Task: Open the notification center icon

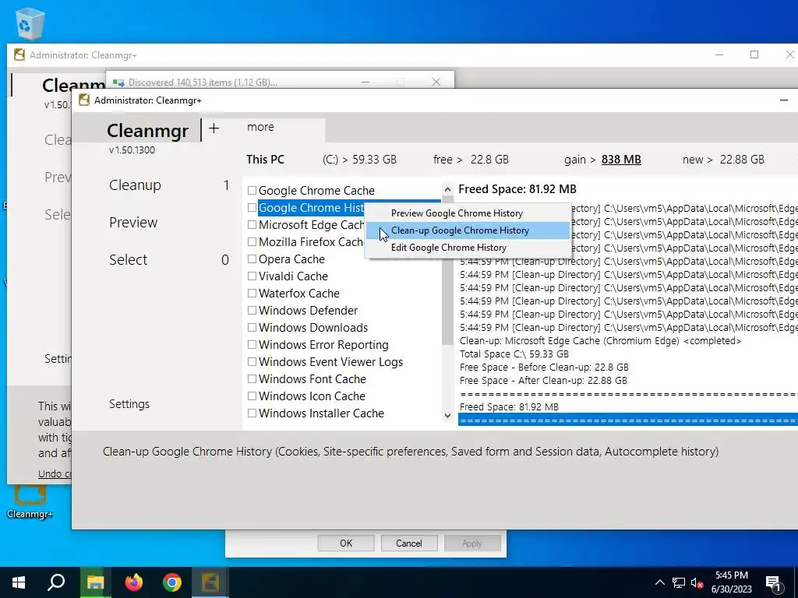Action: pyautogui.click(x=773, y=583)
